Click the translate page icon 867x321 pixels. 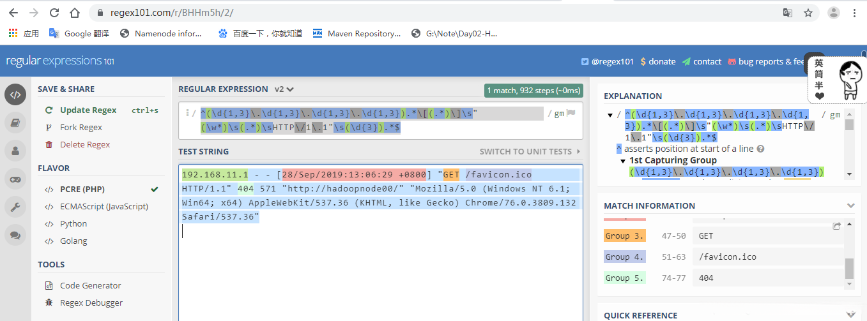(x=788, y=13)
